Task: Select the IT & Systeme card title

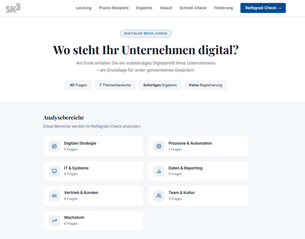Action: coord(76,168)
